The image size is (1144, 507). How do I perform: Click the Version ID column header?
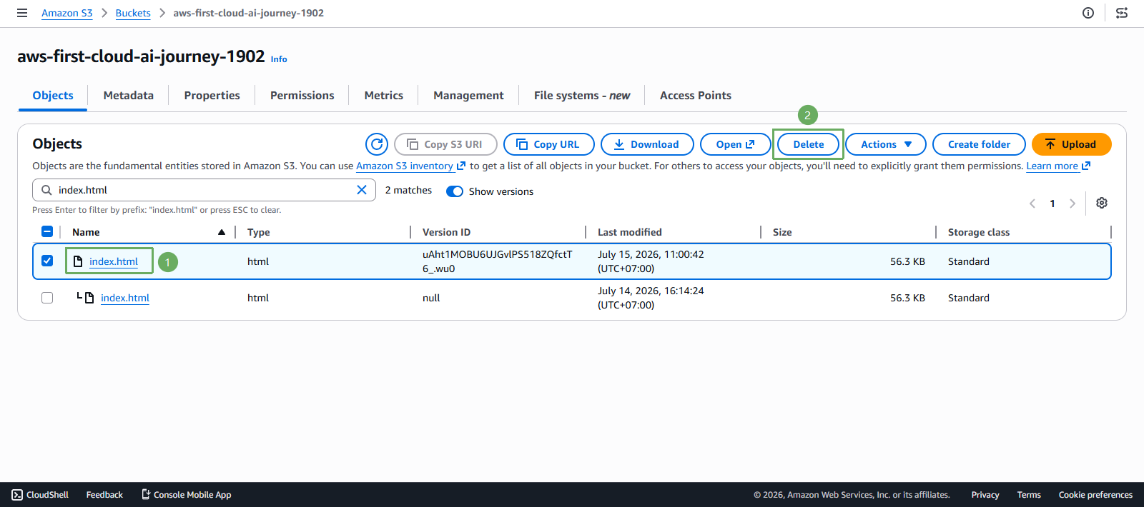pos(446,232)
